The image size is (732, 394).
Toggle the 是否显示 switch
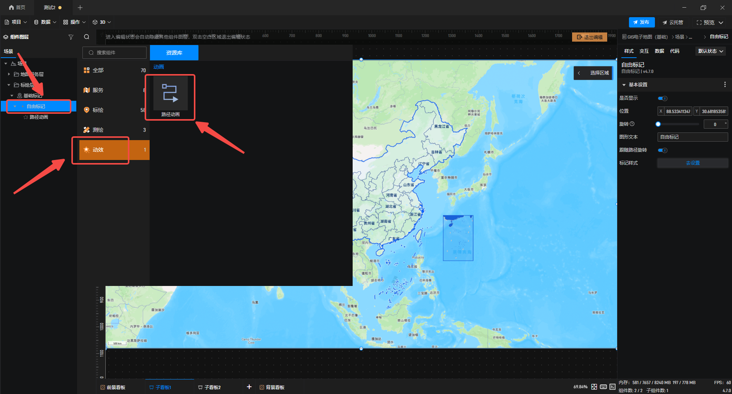[663, 98]
